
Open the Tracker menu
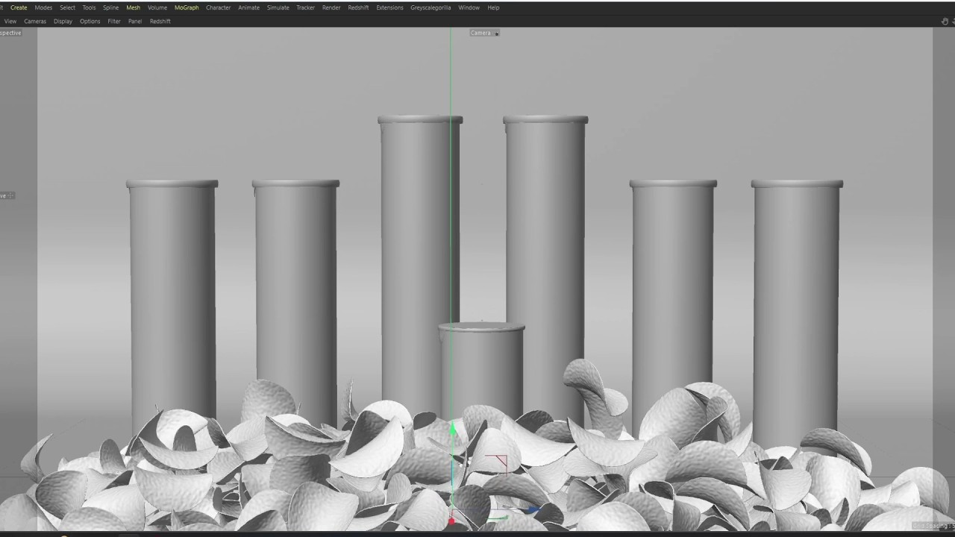pyautogui.click(x=305, y=7)
